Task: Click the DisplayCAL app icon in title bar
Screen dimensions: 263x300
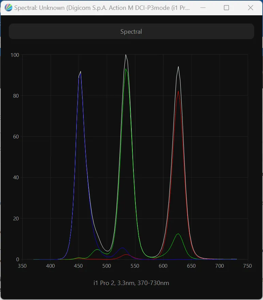Action: 9,8
